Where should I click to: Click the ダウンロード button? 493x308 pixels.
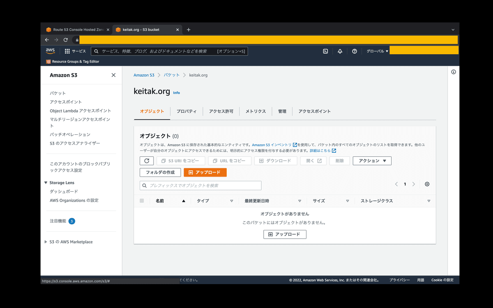pos(276,161)
